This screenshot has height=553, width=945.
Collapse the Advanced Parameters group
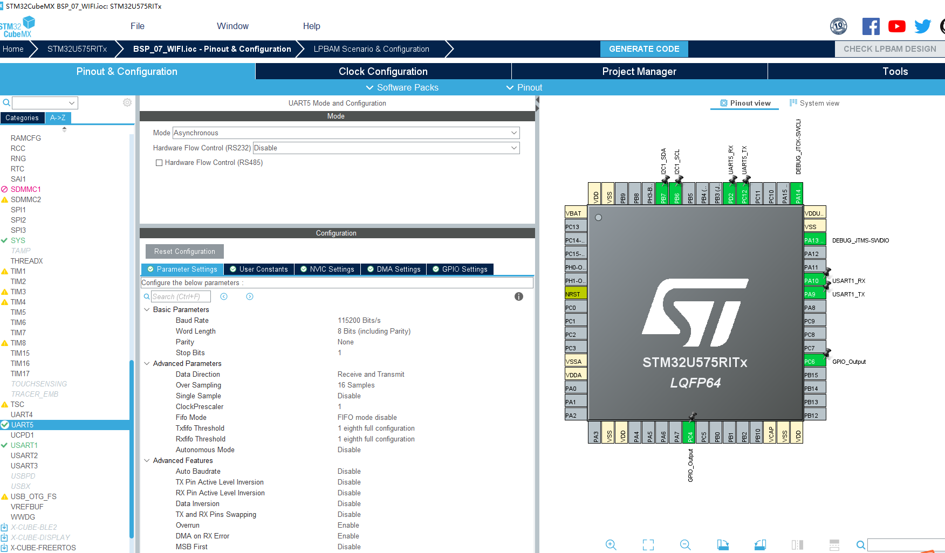click(147, 364)
